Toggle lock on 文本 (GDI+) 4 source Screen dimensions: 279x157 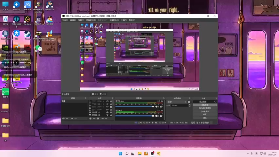coord(111,101)
